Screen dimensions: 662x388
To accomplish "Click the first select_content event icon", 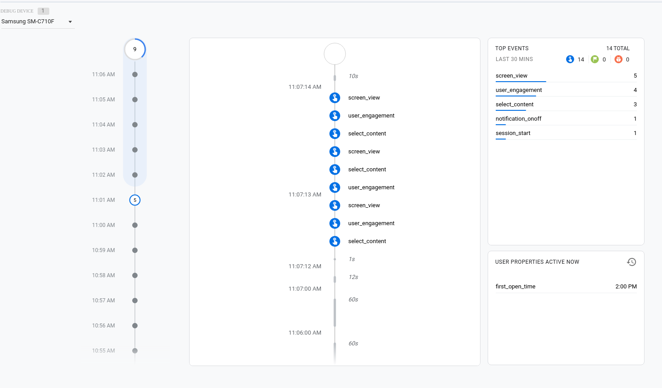I will 335,134.
